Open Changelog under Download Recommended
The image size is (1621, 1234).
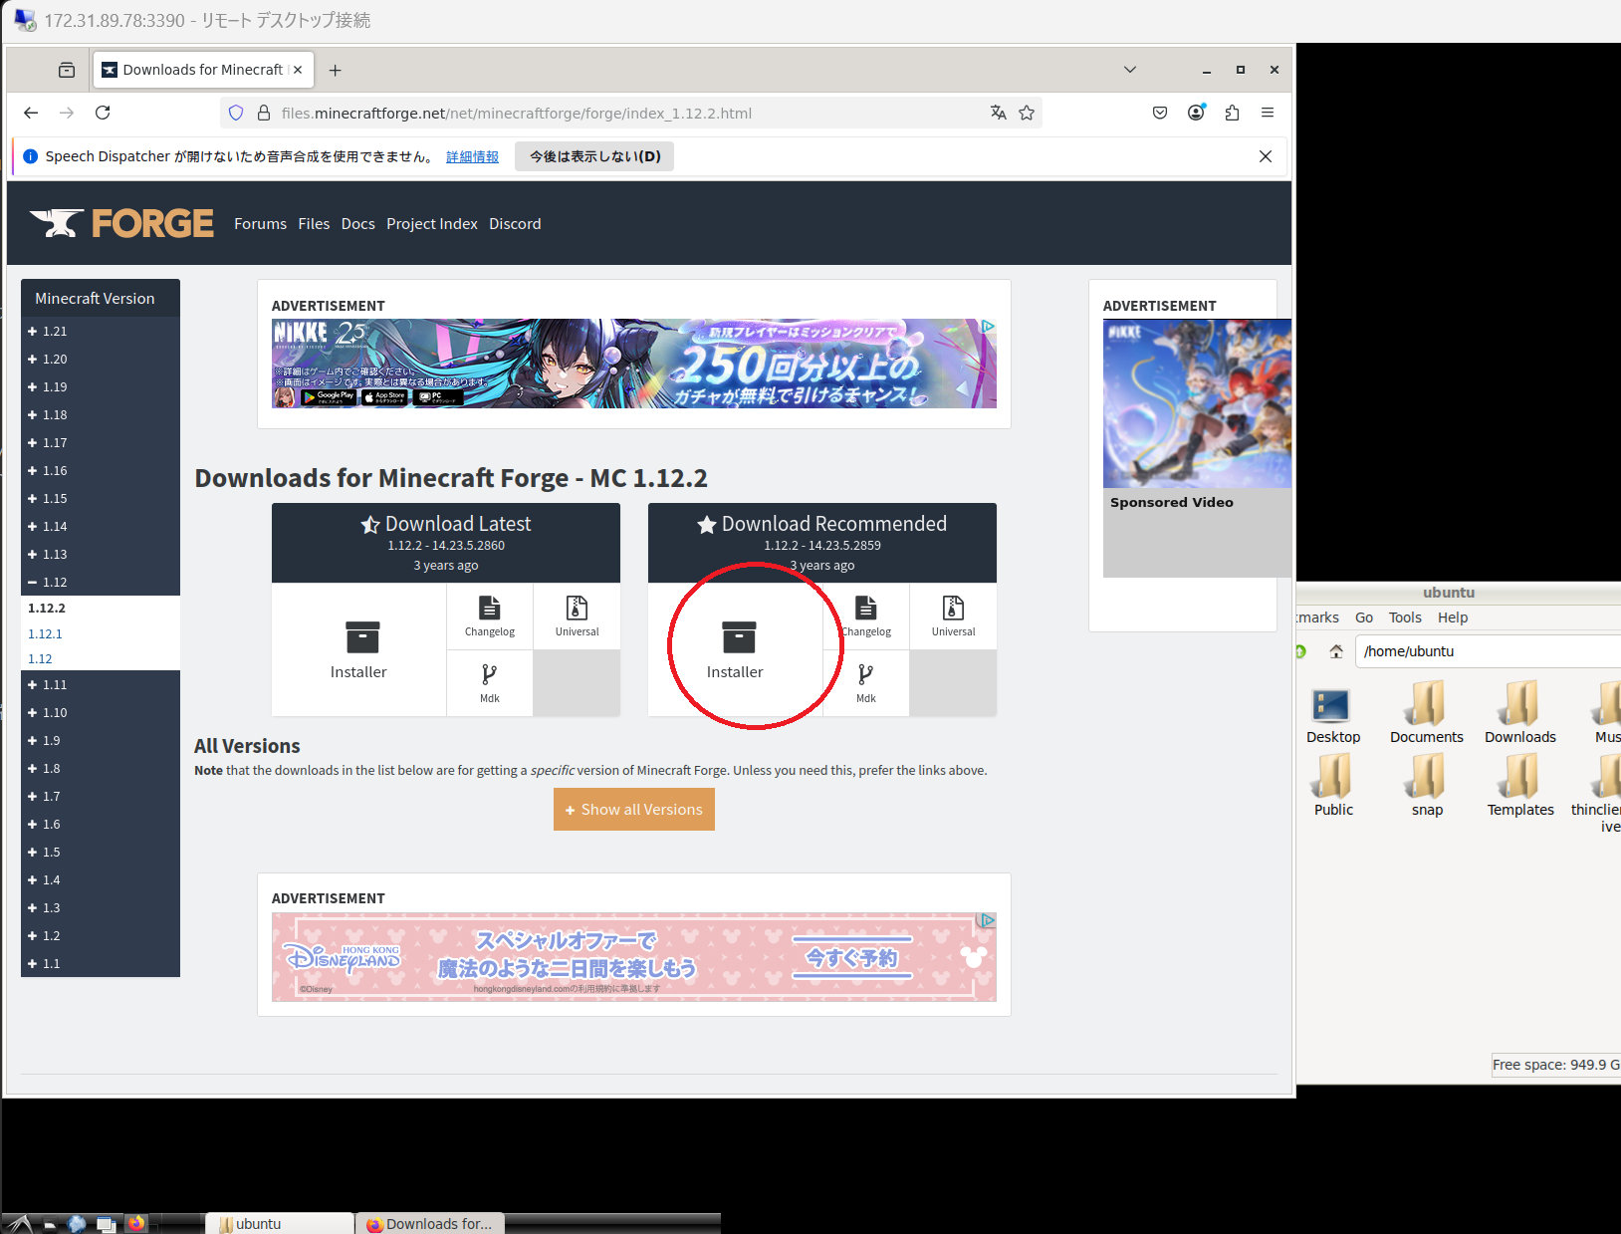[866, 617]
